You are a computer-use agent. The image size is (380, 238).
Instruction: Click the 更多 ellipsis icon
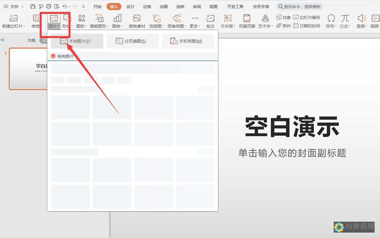pos(195,18)
